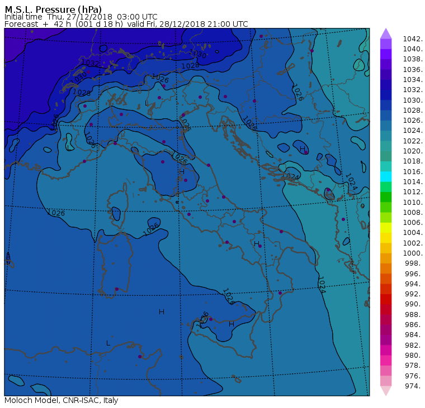
Task: Select the violet swatch between 1038 and 1040
Action: coord(386,54)
